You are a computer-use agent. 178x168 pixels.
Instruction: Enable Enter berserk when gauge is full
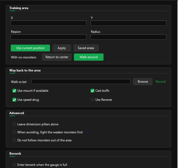pyautogui.click(x=14, y=165)
